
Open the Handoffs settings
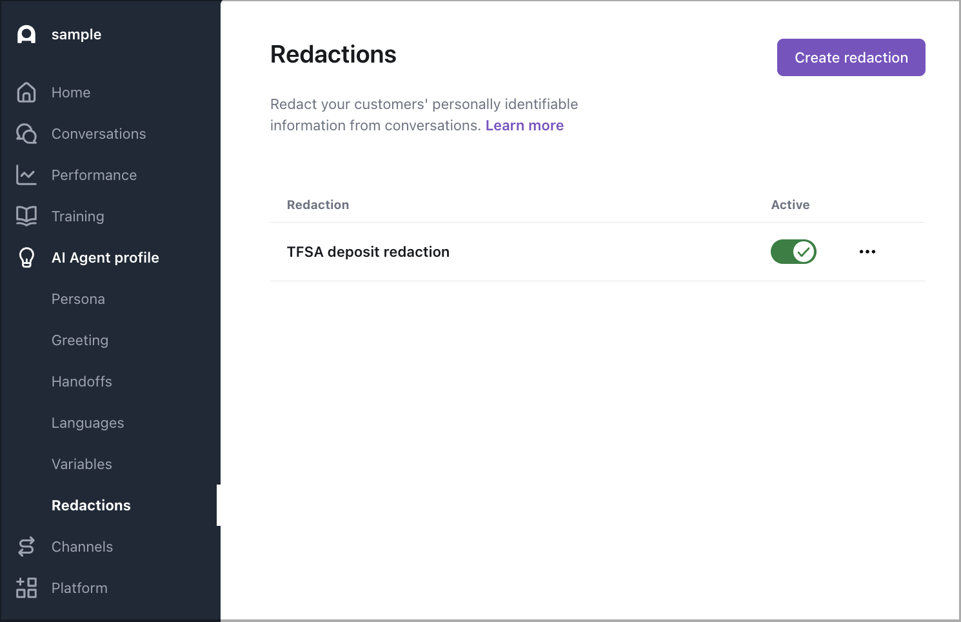[81, 381]
